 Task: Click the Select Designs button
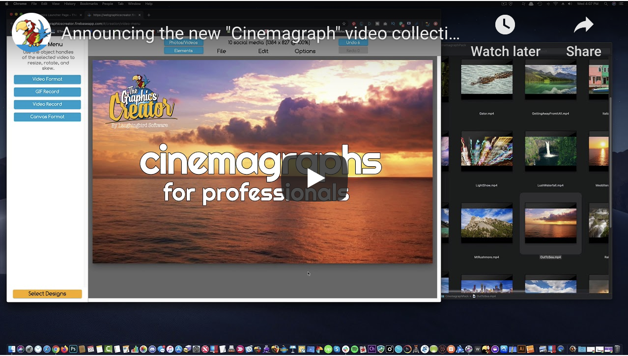(x=47, y=294)
